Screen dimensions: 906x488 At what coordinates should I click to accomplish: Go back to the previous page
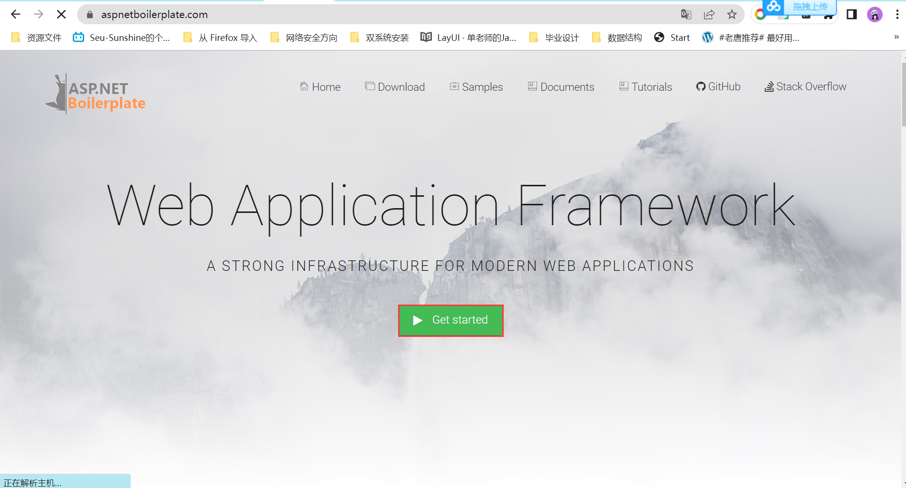pos(15,14)
